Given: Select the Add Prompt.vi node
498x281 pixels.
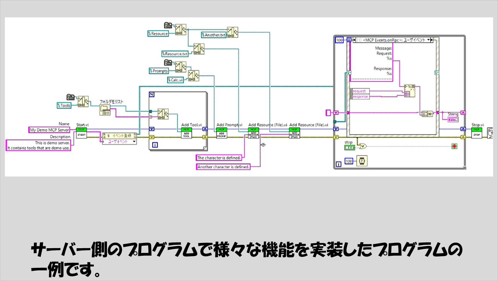Looking at the screenshot, I should pyautogui.click(x=221, y=132).
